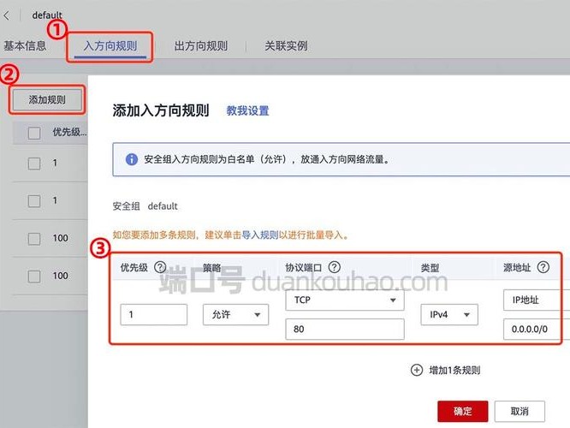Open protocol port help question mark icon
570x428 pixels.
[x=334, y=267]
